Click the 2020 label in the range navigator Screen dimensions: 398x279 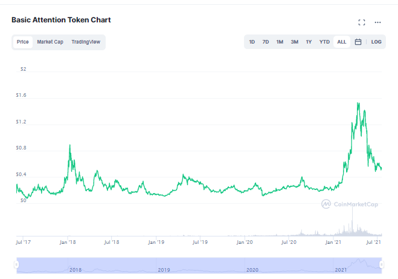click(252, 270)
